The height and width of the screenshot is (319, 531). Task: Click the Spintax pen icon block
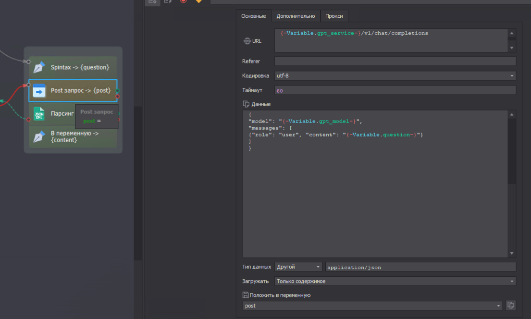point(39,67)
